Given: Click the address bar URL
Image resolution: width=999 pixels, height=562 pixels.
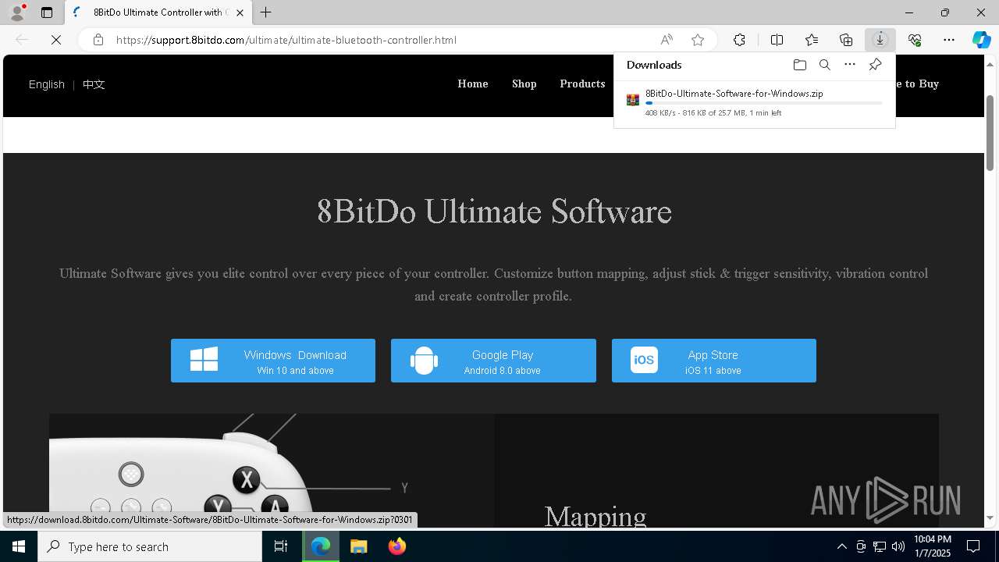Looking at the screenshot, I should click(x=286, y=40).
